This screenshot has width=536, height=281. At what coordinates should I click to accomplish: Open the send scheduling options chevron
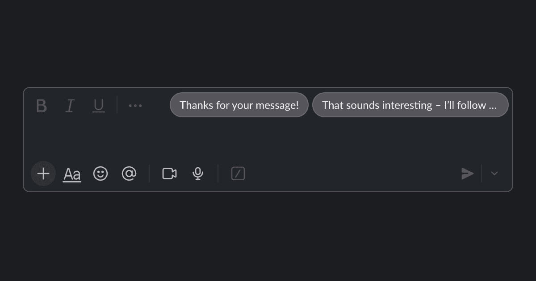point(494,174)
